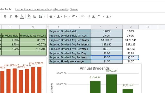Select the 1.92% cell in column M

pos(131,31)
